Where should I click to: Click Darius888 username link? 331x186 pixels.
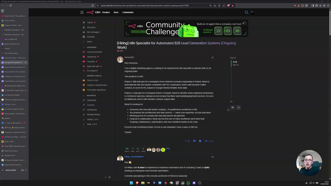click(x=129, y=57)
